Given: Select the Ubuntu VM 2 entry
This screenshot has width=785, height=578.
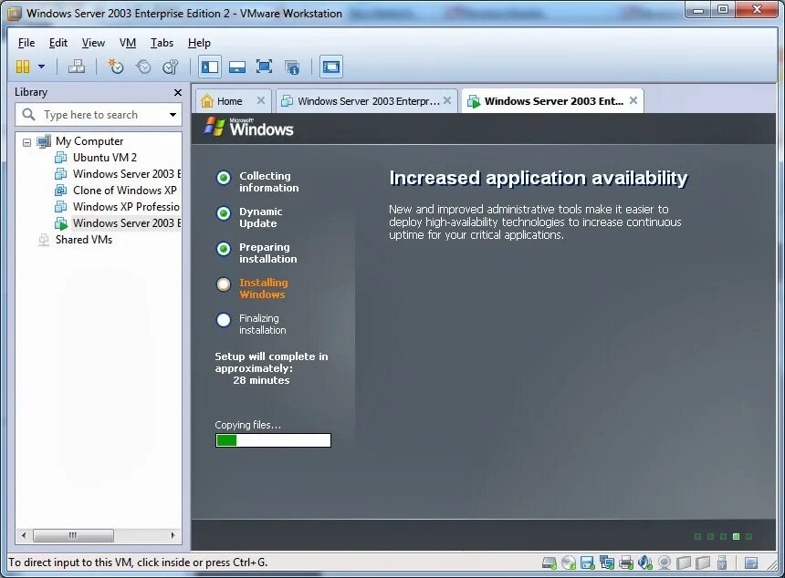Looking at the screenshot, I should [x=105, y=158].
